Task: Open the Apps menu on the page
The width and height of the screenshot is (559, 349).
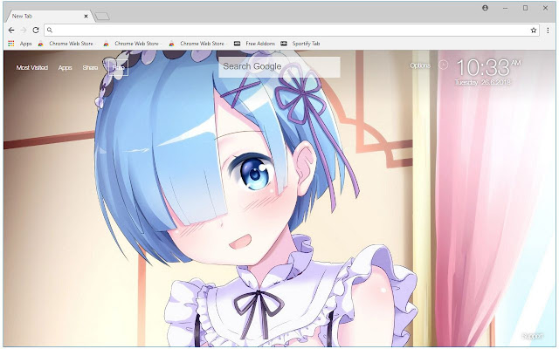Action: click(65, 68)
